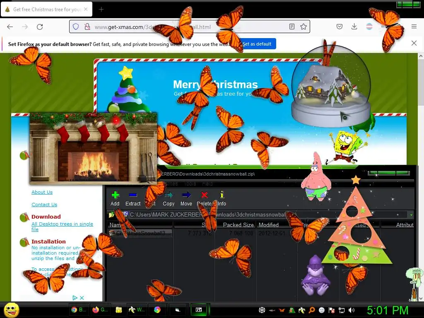
Task: Dismiss the default browser notification bar
Action: click(414, 43)
